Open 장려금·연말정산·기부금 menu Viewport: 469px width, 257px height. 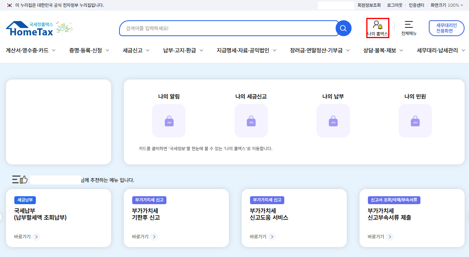[320, 50]
